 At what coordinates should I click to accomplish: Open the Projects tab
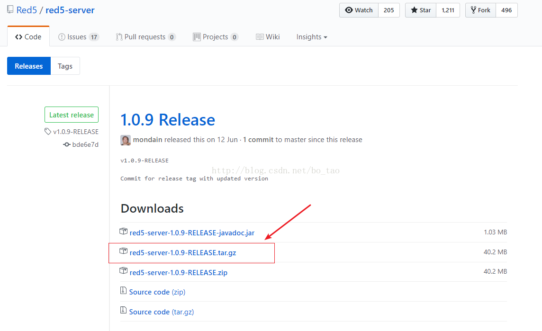216,36
